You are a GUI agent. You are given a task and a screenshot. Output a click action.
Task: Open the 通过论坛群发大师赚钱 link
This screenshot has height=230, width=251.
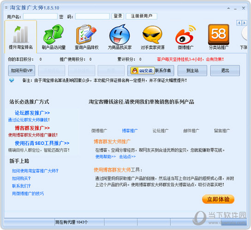[29, 120]
